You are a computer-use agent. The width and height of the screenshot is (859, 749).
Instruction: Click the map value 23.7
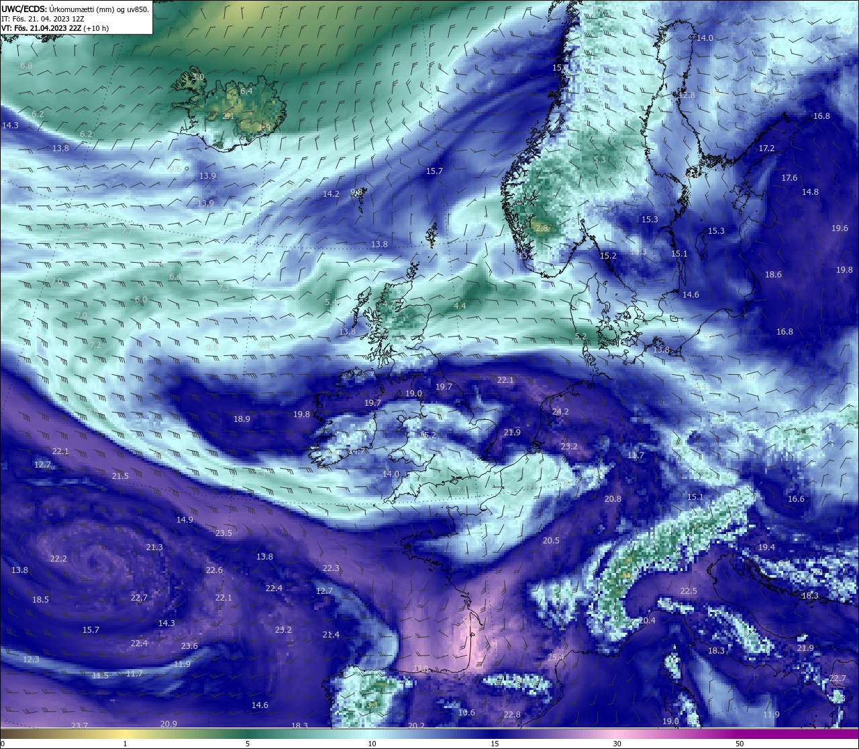click(79, 726)
